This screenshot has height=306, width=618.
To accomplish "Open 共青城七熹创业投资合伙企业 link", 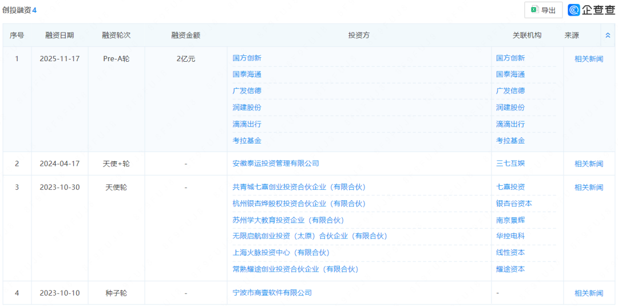I will point(299,187).
